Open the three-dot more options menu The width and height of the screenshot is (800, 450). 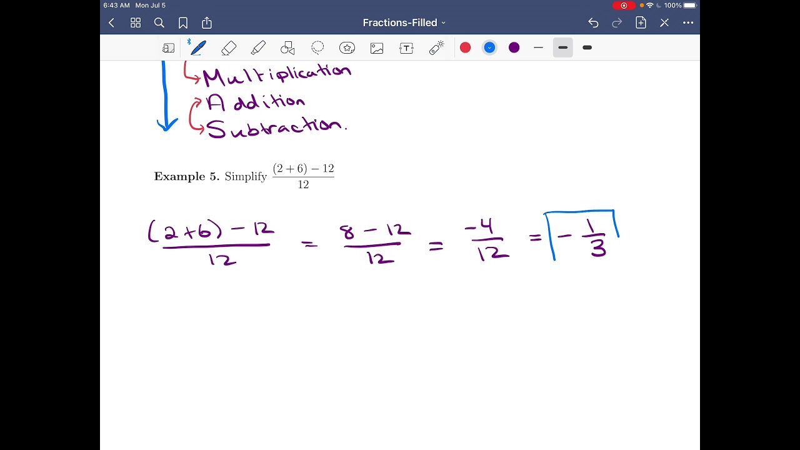tap(688, 23)
